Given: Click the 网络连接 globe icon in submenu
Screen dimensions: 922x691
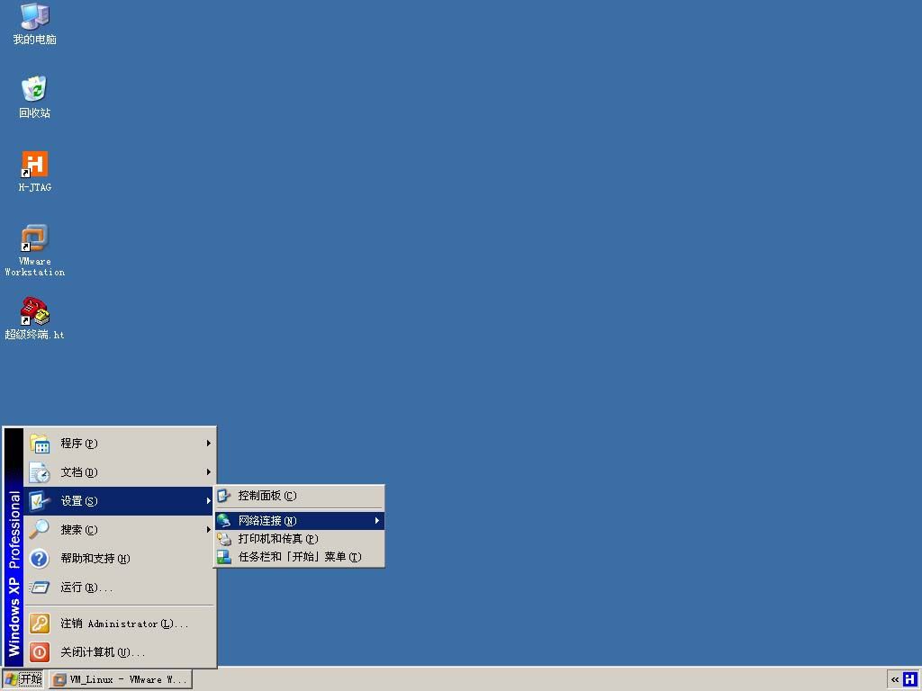Looking at the screenshot, I should pos(224,521).
